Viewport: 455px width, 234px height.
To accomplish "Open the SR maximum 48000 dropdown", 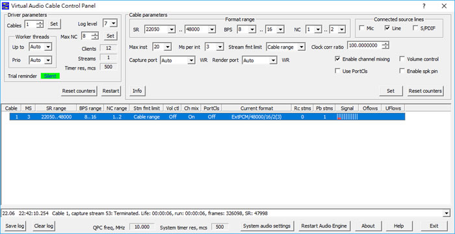I will [212, 29].
